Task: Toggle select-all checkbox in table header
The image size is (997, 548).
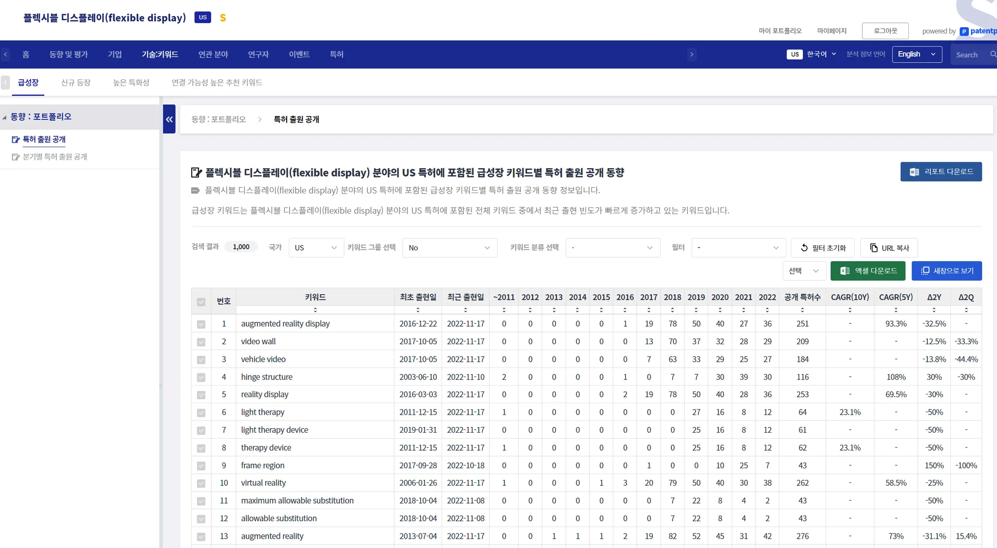Action: 201,302
